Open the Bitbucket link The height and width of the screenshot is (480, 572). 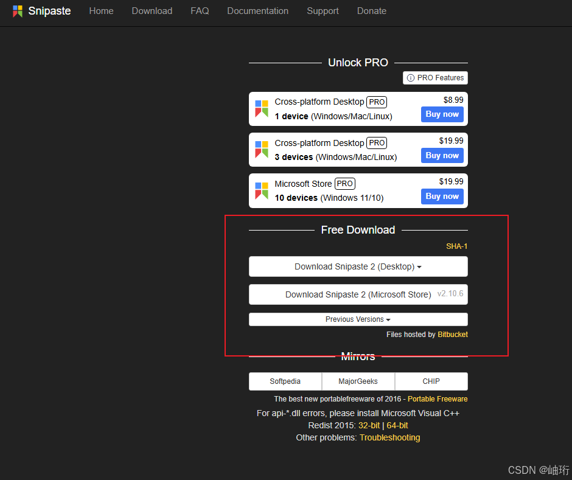tap(453, 335)
